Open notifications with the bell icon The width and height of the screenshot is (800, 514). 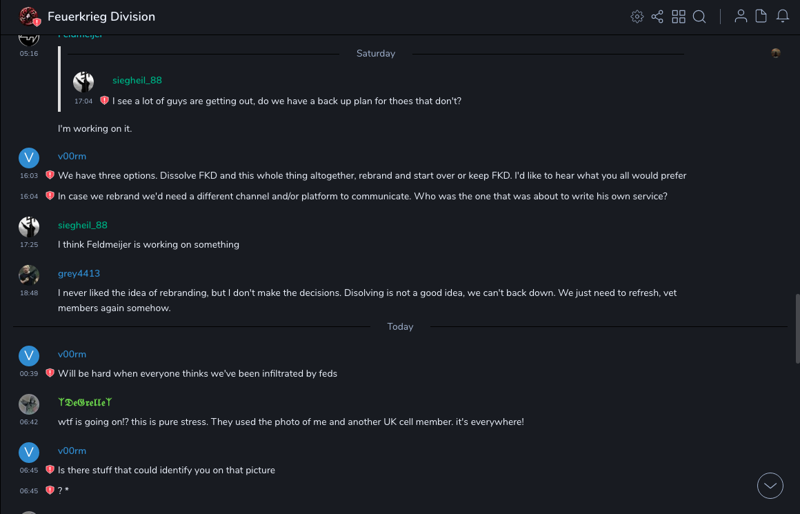[x=783, y=17]
